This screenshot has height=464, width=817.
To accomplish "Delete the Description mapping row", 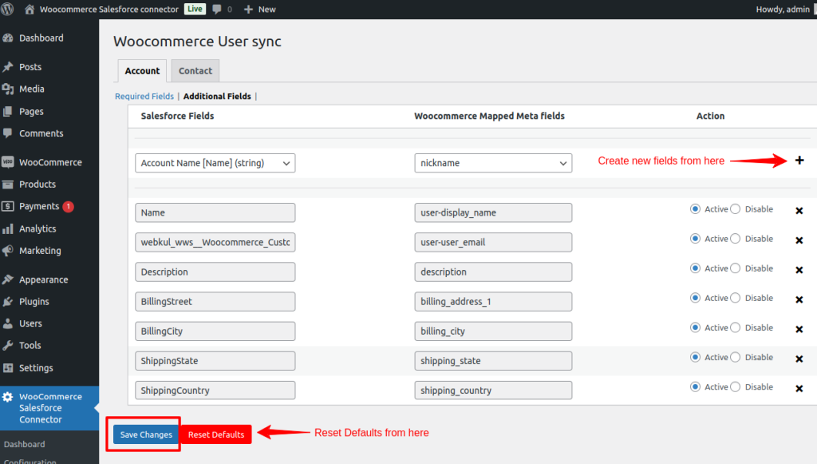I will (799, 270).
